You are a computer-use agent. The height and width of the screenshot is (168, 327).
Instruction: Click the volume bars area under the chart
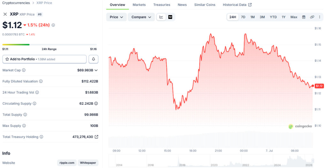click(x=211, y=139)
